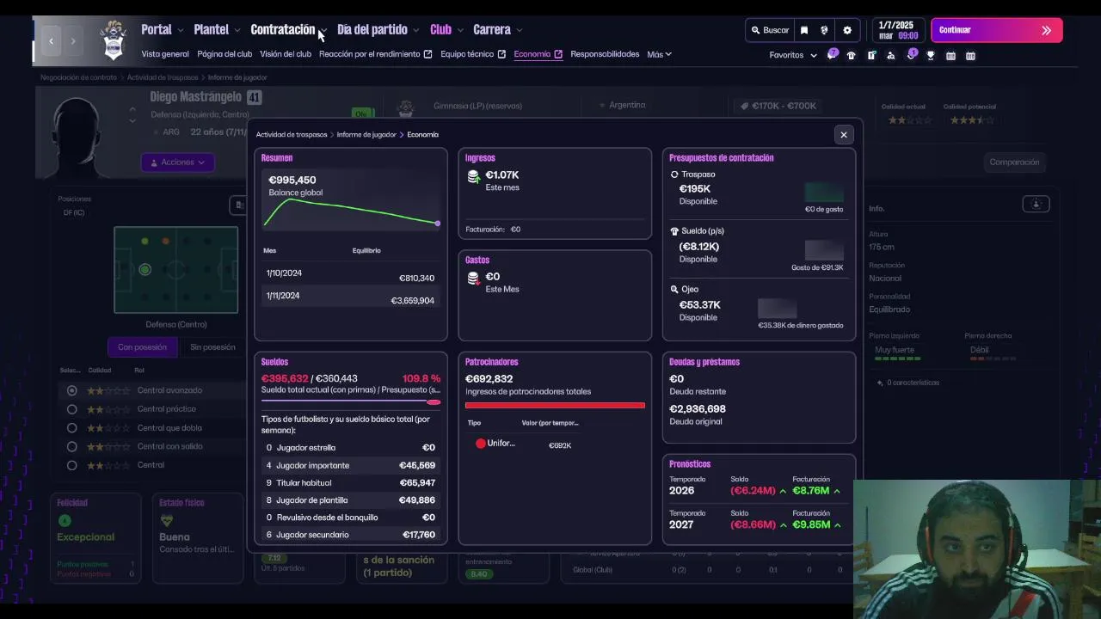Open the news clipboard icon
The image size is (1101, 619).
[x=871, y=56]
